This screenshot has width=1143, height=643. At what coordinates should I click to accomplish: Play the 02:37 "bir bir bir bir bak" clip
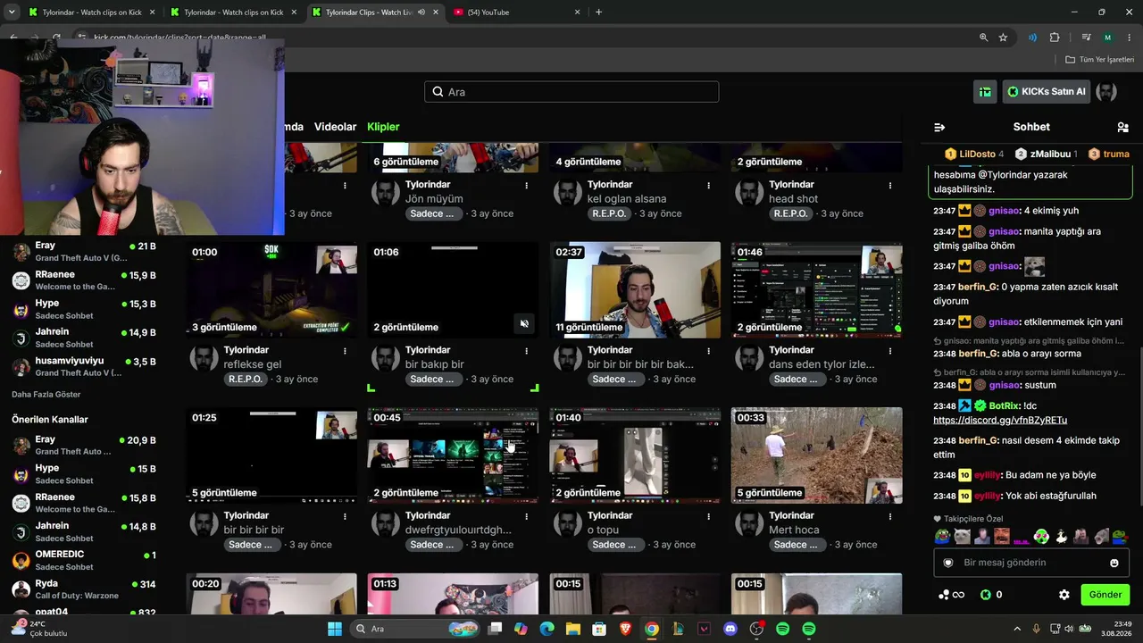pyautogui.click(x=635, y=290)
